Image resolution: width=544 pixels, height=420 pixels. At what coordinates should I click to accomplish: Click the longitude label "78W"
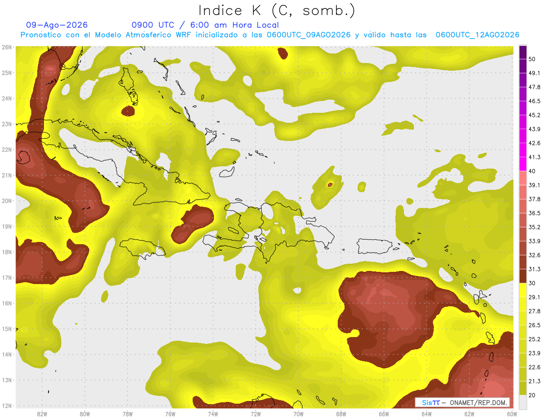127,414
